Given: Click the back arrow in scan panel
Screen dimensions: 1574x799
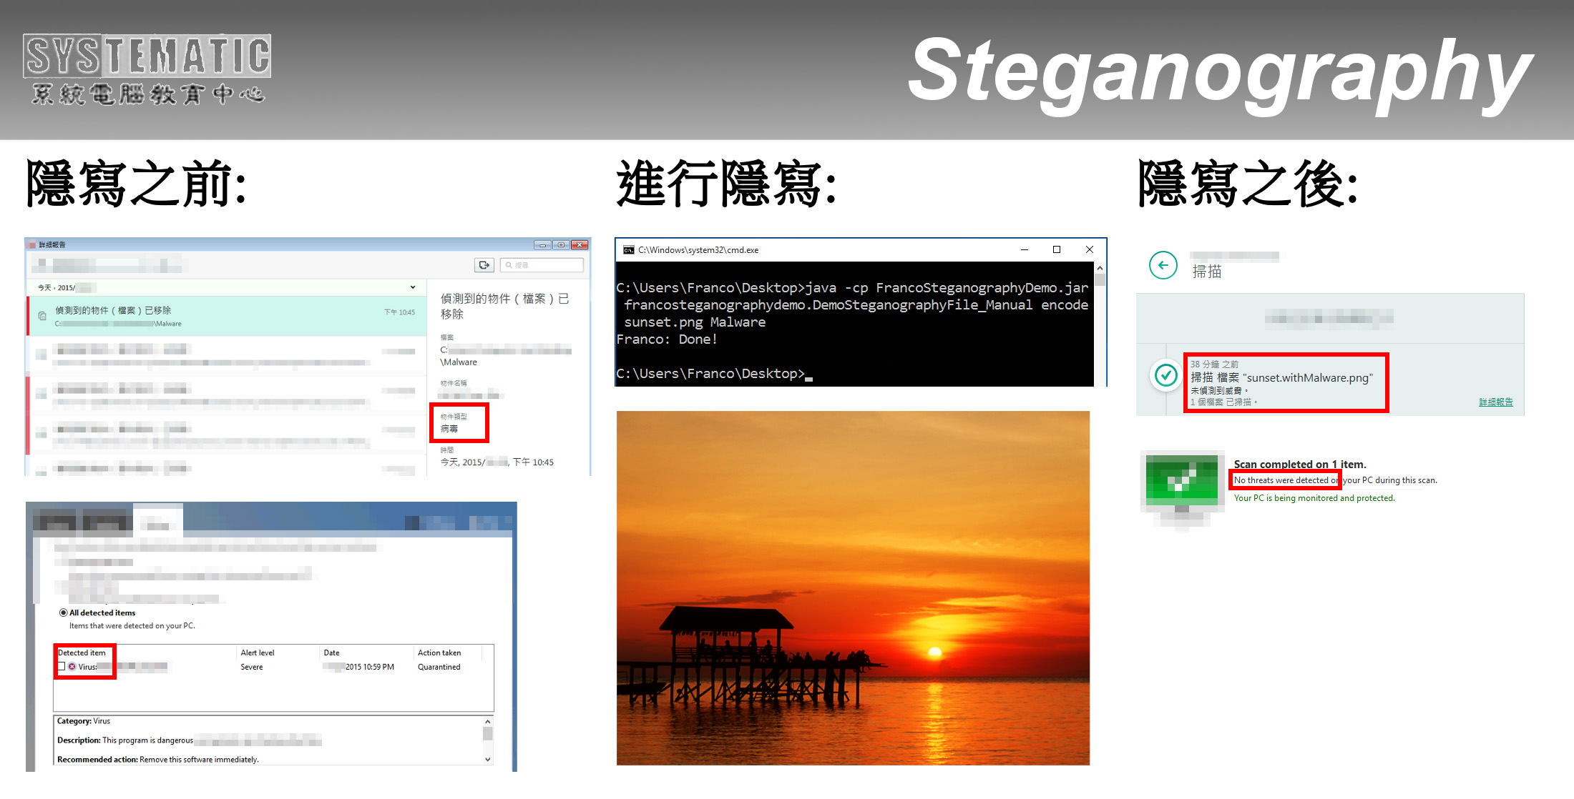Looking at the screenshot, I should point(1163,265).
